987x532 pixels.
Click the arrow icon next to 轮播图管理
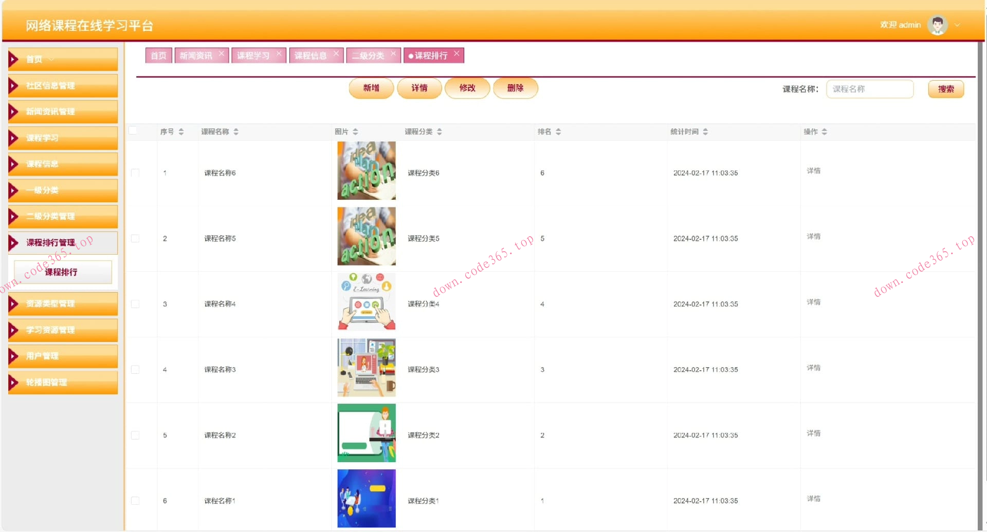[14, 383]
